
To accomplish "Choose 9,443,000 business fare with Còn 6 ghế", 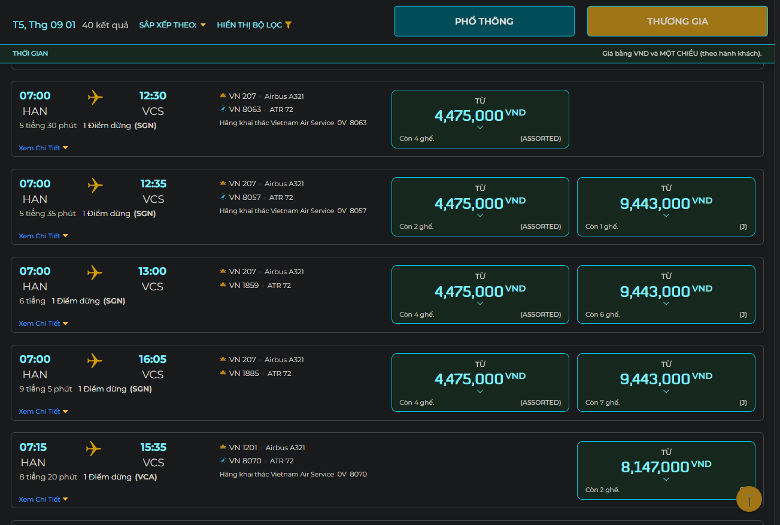I will (666, 295).
